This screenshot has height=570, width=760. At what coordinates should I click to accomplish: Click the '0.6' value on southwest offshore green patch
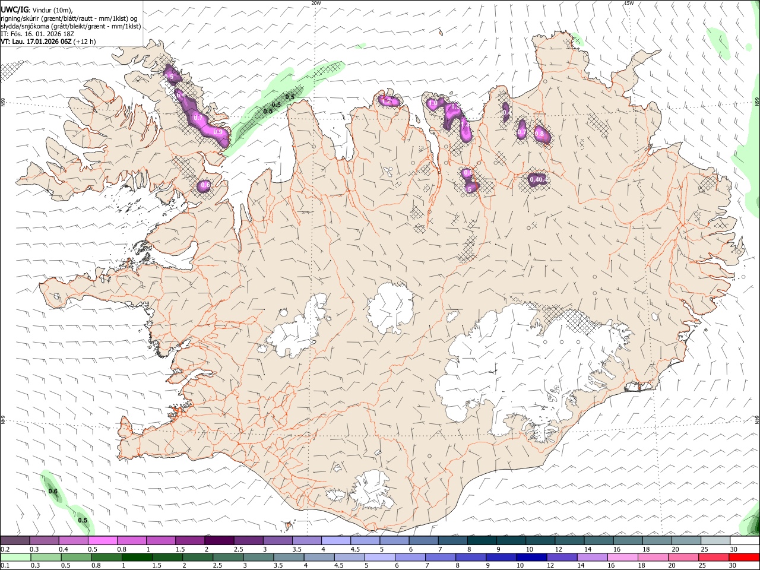(53, 492)
